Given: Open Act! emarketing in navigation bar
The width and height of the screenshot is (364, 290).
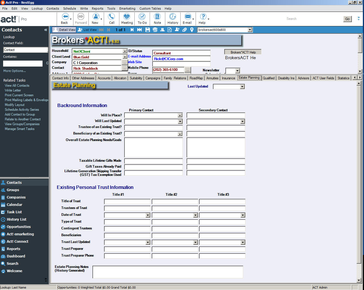Looking at the screenshot, I should coord(20,234).
